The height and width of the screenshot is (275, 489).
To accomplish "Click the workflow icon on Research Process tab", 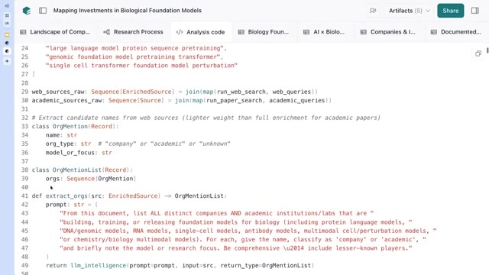I will [x=106, y=32].
